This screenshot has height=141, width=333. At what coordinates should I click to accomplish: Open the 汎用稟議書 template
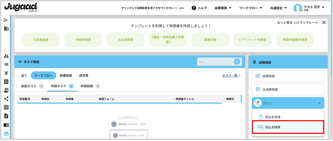pyautogui.click(x=41, y=39)
